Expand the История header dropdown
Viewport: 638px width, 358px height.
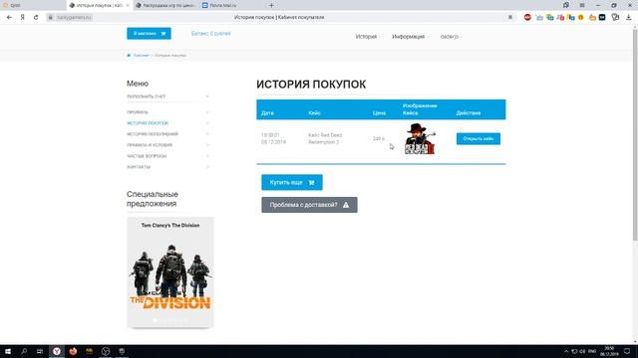pos(368,37)
